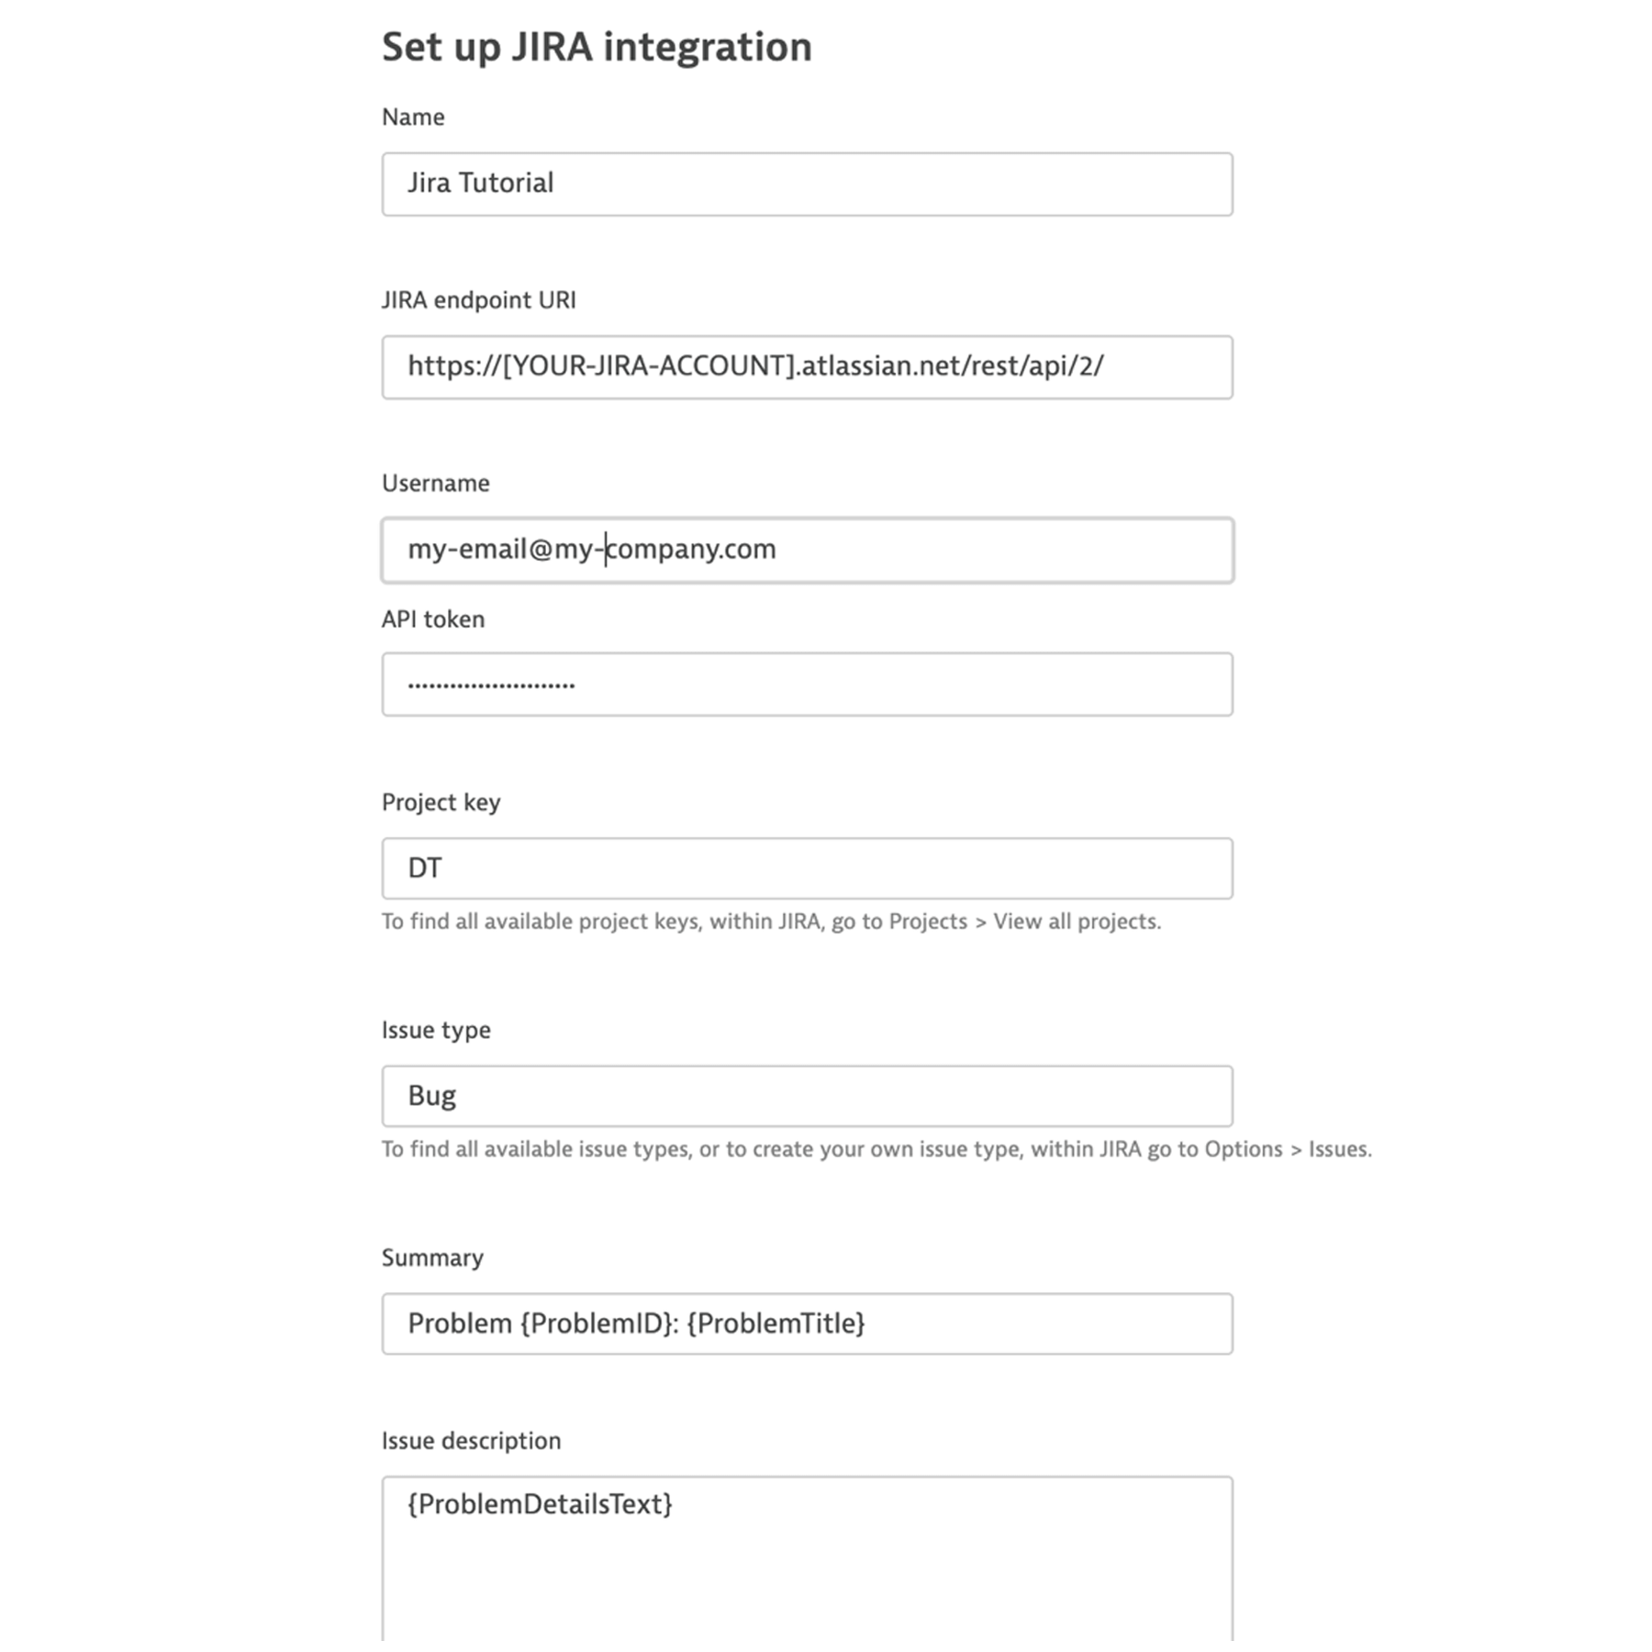Click the Name label above the first field
Screen dimensions: 1652x1652
[412, 117]
